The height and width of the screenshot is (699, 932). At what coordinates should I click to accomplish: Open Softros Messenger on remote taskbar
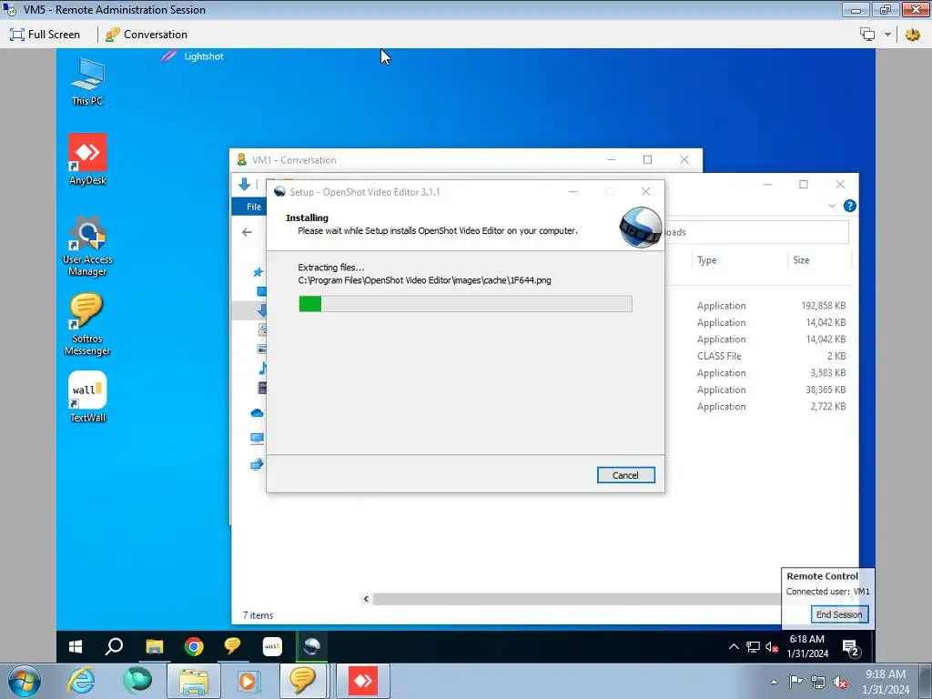tap(232, 646)
